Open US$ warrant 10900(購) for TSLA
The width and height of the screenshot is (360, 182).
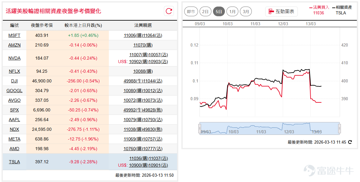pos(139,165)
